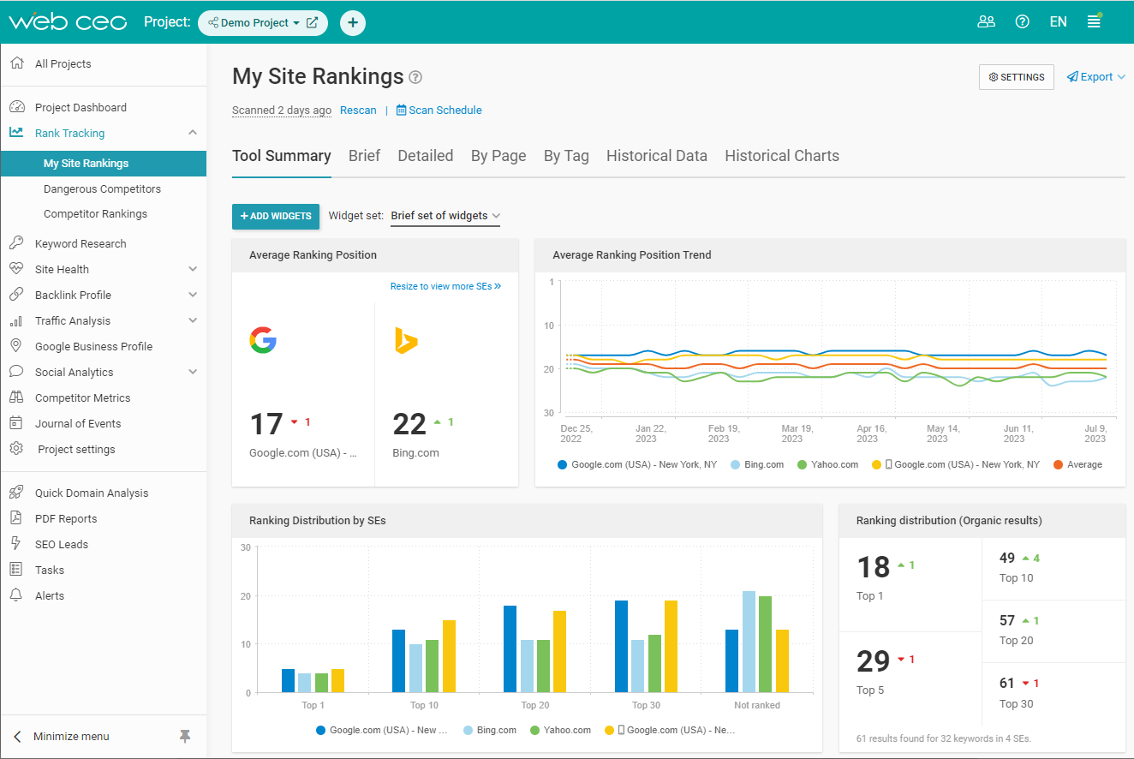Click the Alerts bell icon
The height and width of the screenshot is (759, 1134).
click(16, 595)
